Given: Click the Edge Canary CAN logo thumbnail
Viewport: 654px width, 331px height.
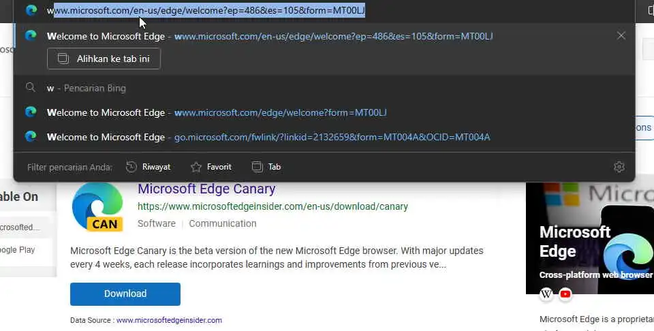Looking at the screenshot, I should (x=97, y=207).
